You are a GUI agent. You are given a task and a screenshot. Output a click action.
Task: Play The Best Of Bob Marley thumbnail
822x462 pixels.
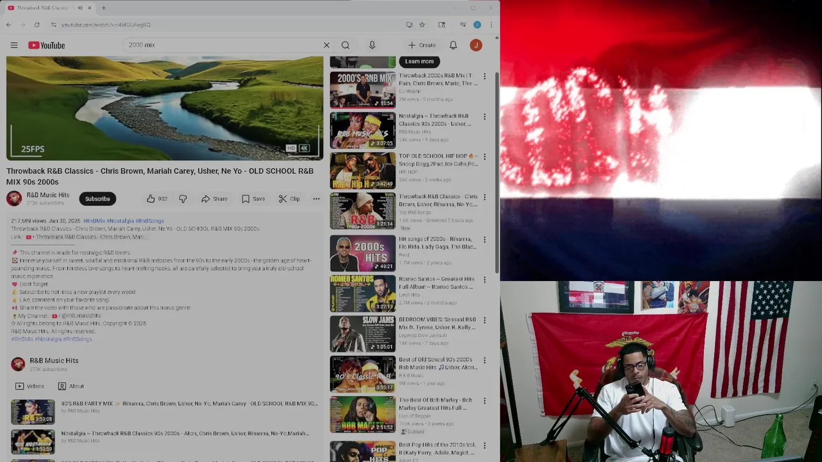(x=363, y=415)
